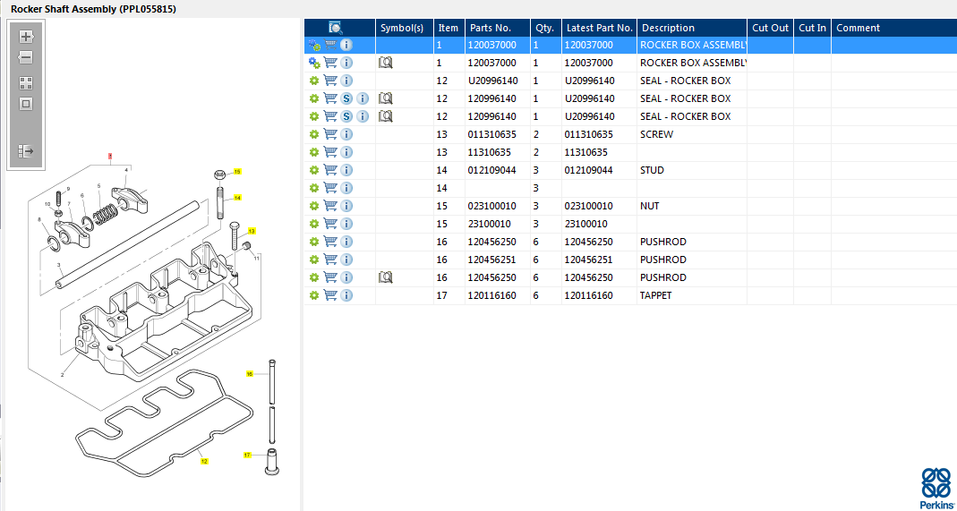Open info icon for part 120456251
The width and height of the screenshot is (957, 511).
tap(346, 260)
